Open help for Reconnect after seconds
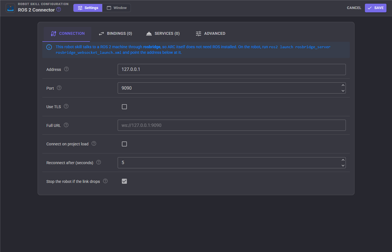This screenshot has height=252, width=392. coord(98,162)
